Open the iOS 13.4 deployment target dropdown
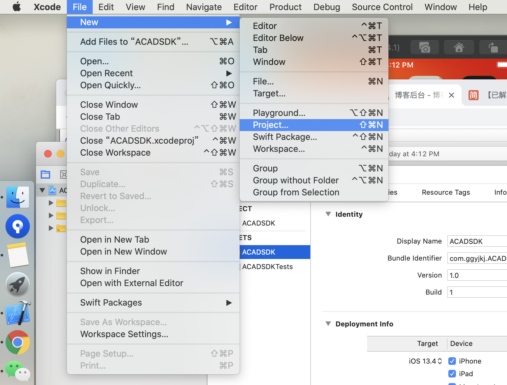 (x=425, y=361)
